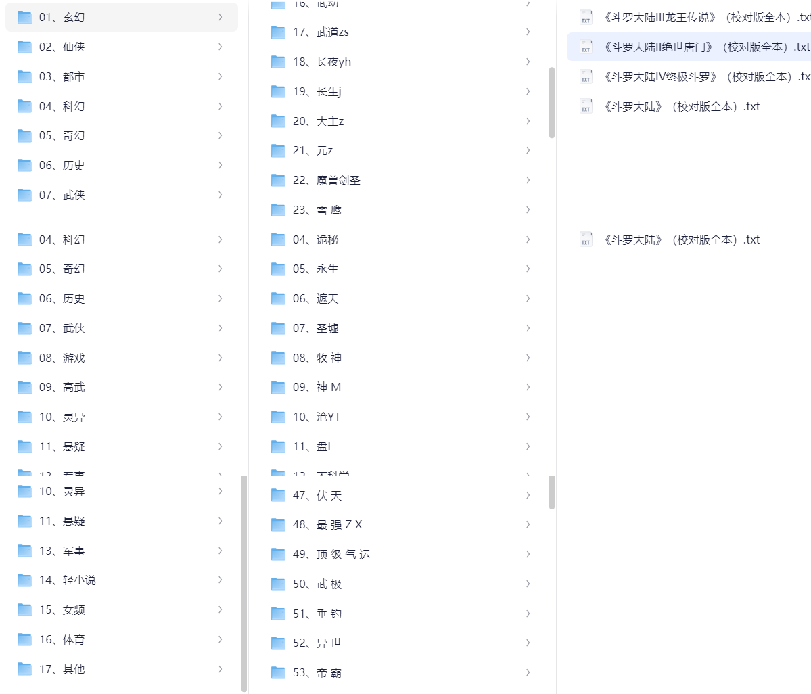The image size is (811, 694).
Task: Expand the 21、元z row chevron
Action: click(528, 150)
